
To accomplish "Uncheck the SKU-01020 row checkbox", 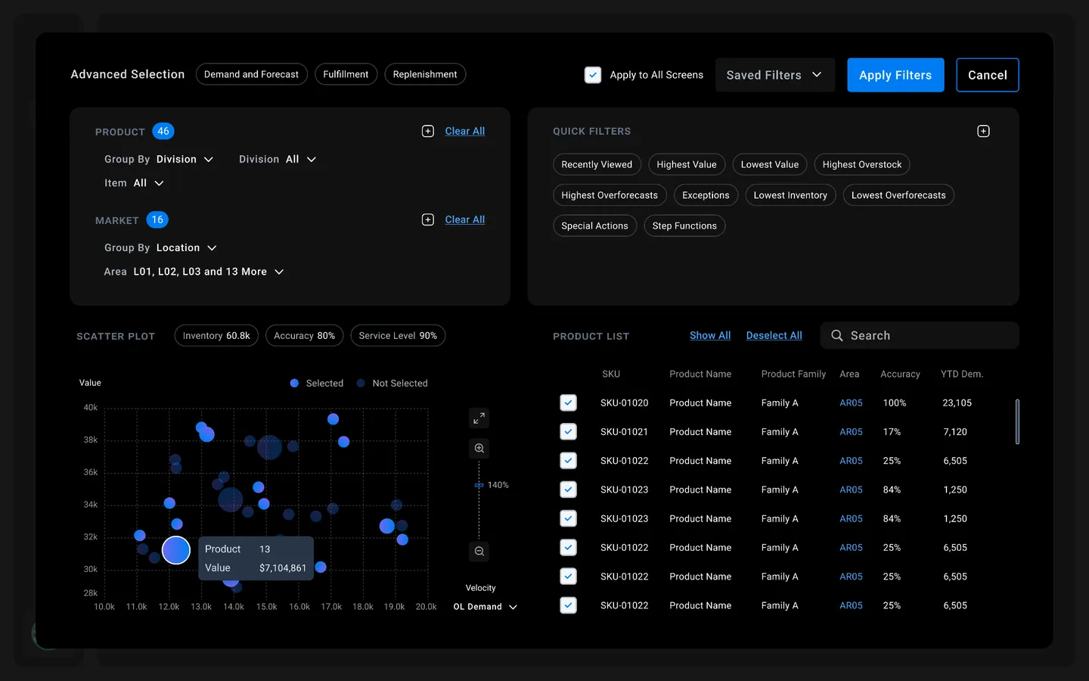I will tap(569, 403).
